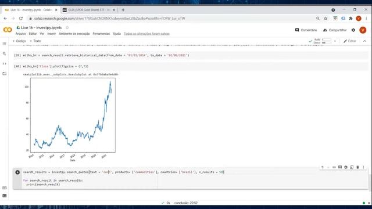Click the browser zoom magnifier icon in address bar
The image size is (372, 209).
tap(318, 19)
